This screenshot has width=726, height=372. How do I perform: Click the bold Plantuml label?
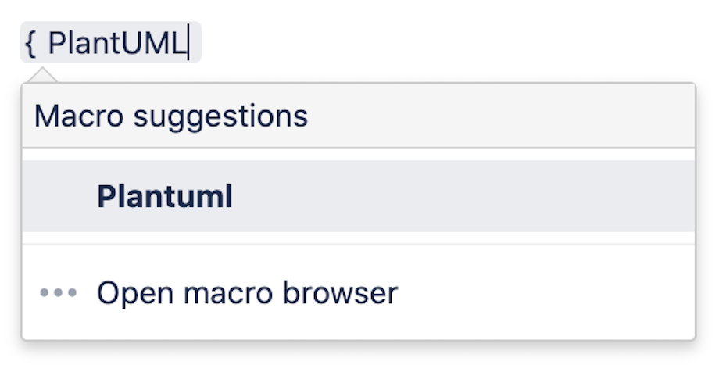coord(164,197)
